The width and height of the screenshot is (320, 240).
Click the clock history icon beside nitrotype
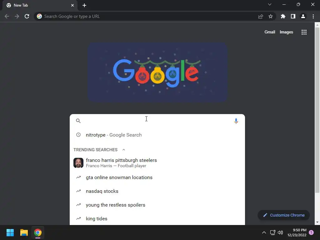coord(78,135)
